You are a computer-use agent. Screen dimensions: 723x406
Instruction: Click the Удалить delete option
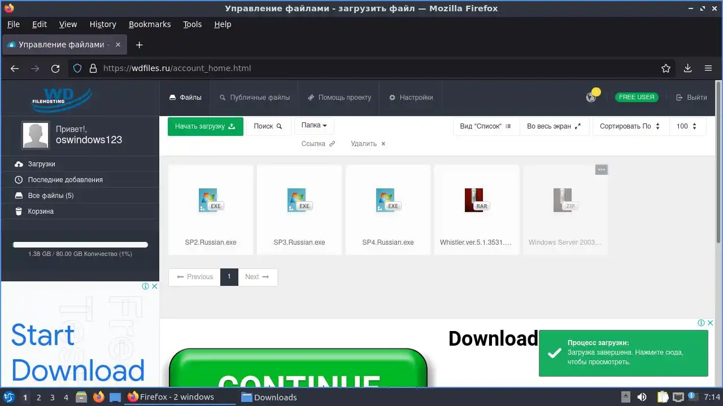(368, 144)
